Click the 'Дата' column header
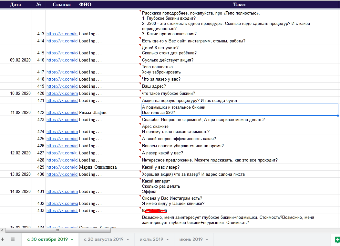Screen dimensions: 340x246 [x=15, y=5]
